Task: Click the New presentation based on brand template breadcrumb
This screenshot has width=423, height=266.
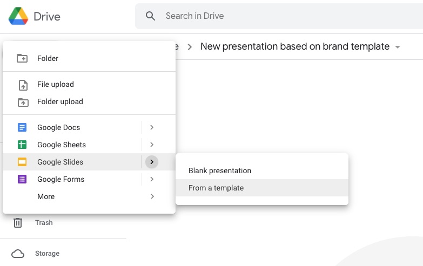Action: (x=295, y=46)
